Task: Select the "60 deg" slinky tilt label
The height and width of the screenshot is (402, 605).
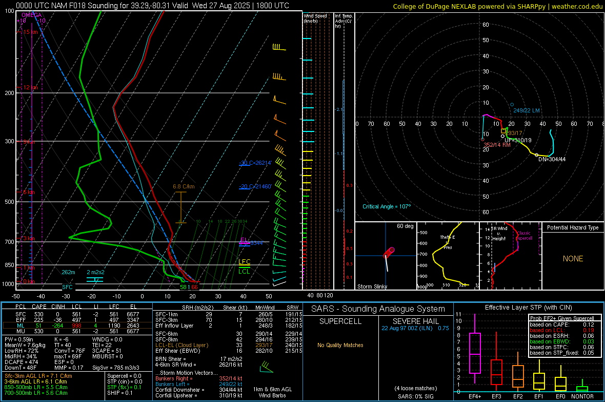Action: [x=405, y=226]
